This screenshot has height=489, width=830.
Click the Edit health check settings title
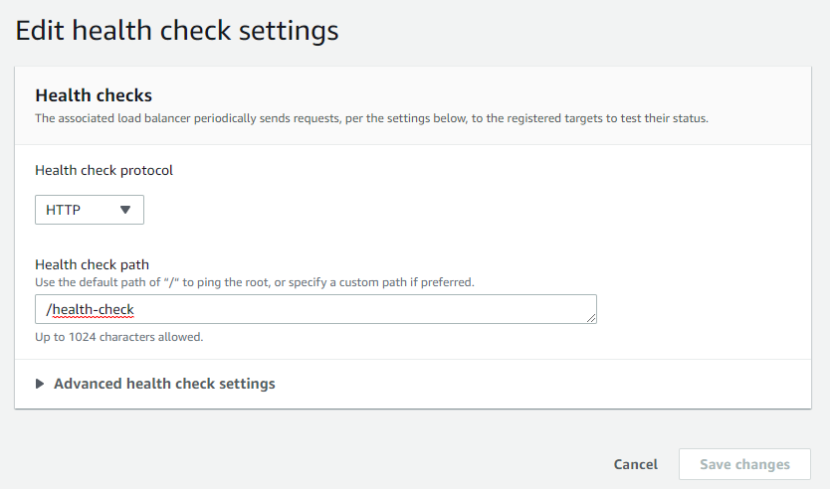point(177,30)
